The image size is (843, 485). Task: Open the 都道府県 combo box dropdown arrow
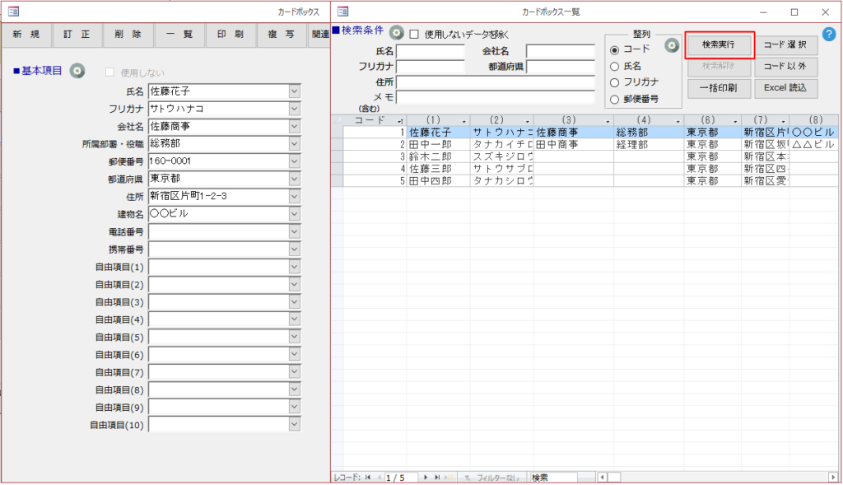click(x=295, y=179)
